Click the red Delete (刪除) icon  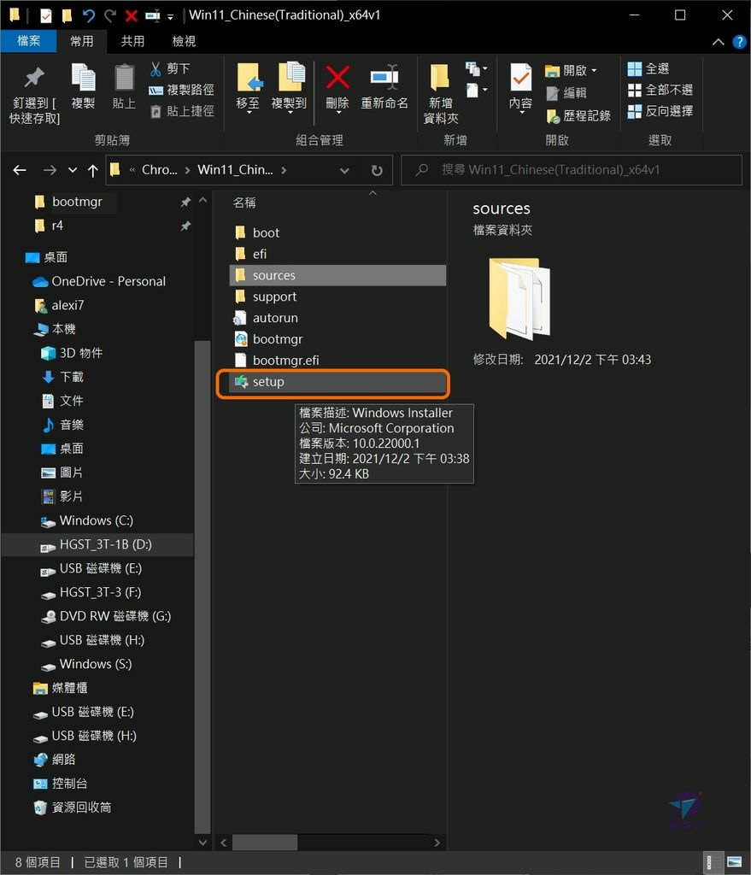(x=337, y=77)
